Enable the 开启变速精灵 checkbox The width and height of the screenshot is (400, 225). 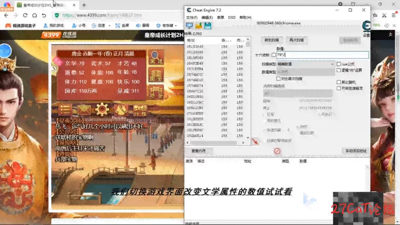point(339,88)
